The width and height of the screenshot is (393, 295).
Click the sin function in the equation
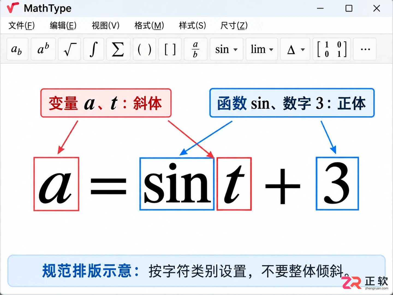(177, 184)
